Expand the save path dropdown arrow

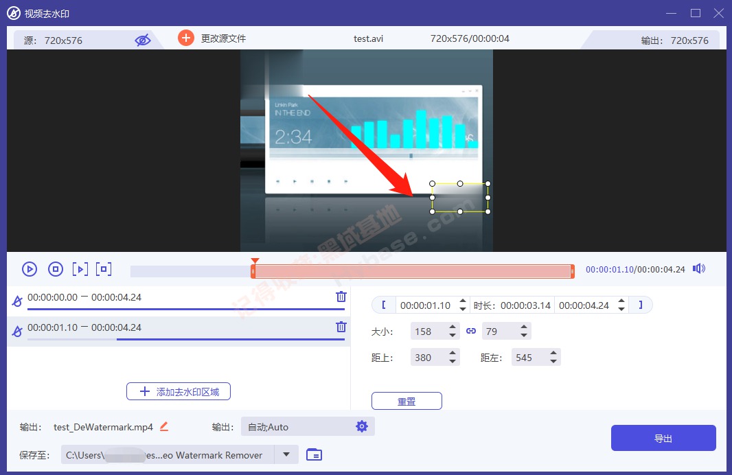coord(286,454)
